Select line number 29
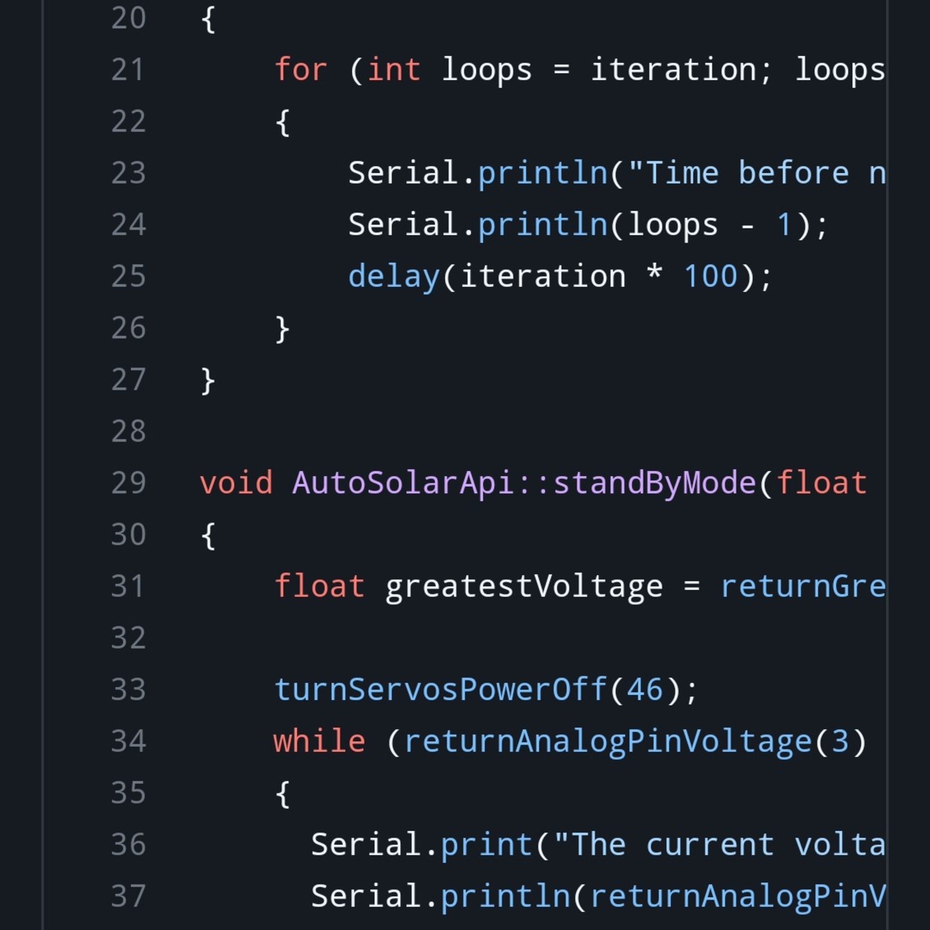Screen dimensions: 930x930 coord(128,483)
